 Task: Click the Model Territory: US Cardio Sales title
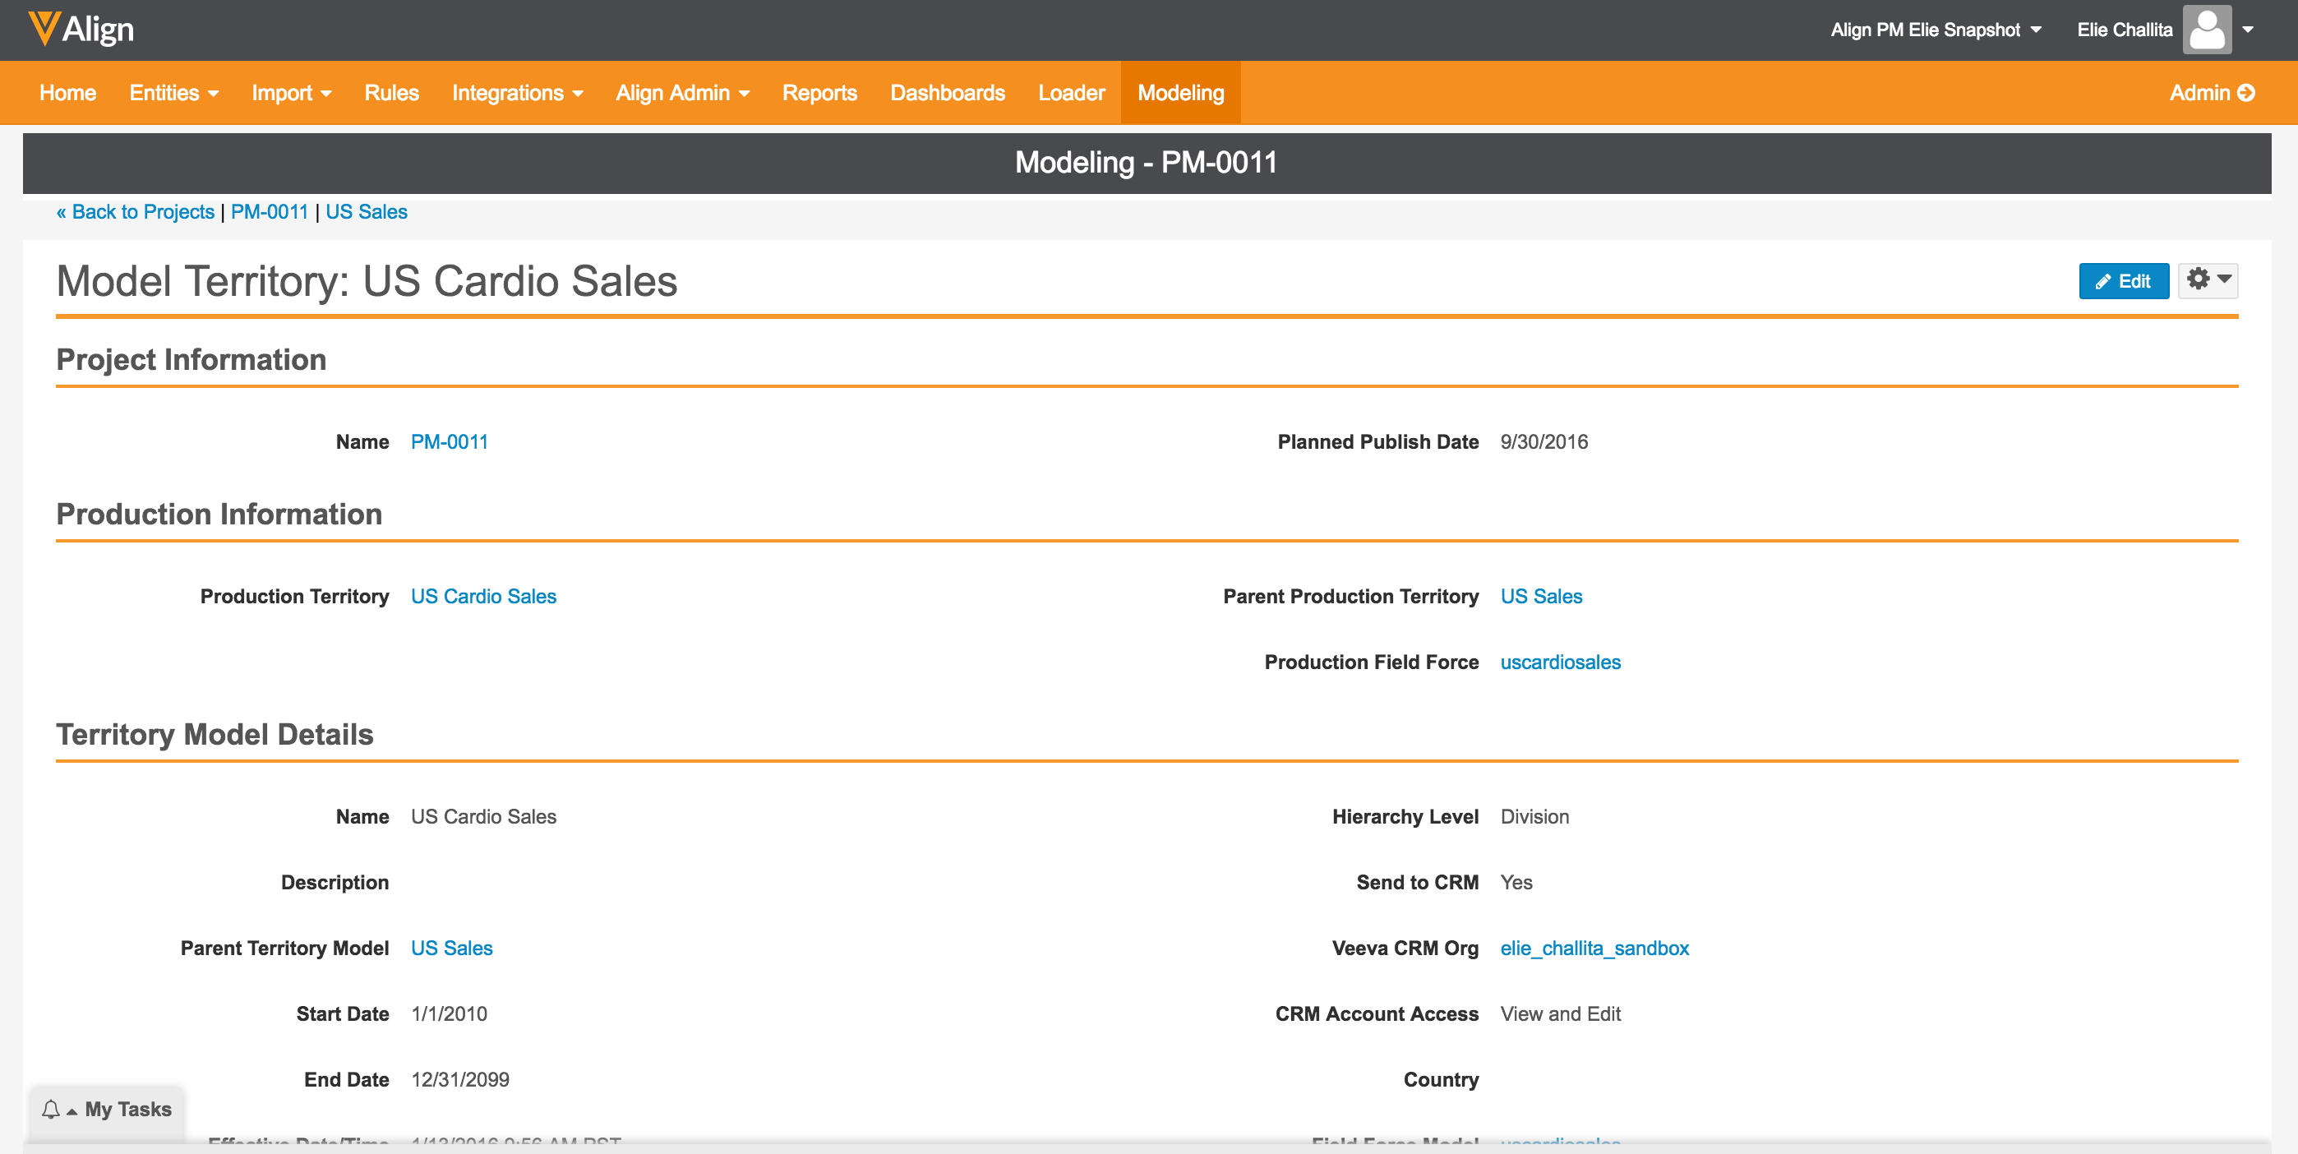367,282
